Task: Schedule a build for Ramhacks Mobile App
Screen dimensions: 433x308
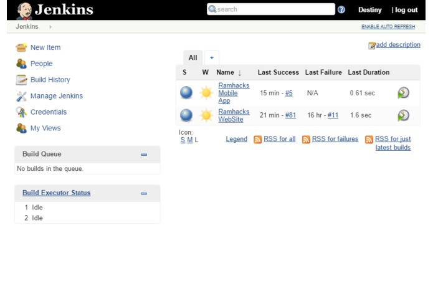Action: point(403,93)
